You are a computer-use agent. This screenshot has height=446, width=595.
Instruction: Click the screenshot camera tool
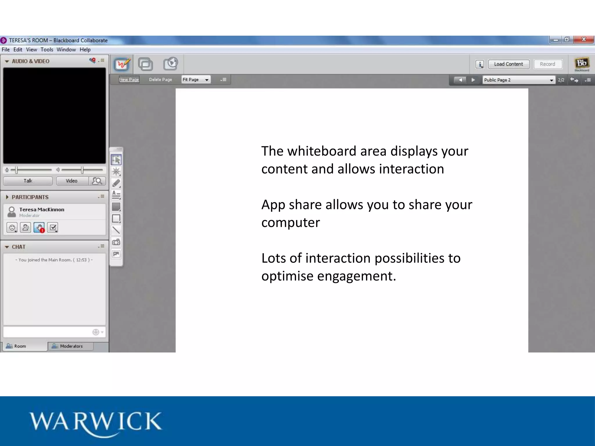pyautogui.click(x=116, y=242)
